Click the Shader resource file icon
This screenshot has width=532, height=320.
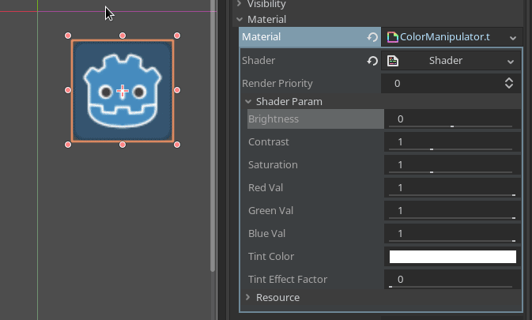(x=393, y=61)
